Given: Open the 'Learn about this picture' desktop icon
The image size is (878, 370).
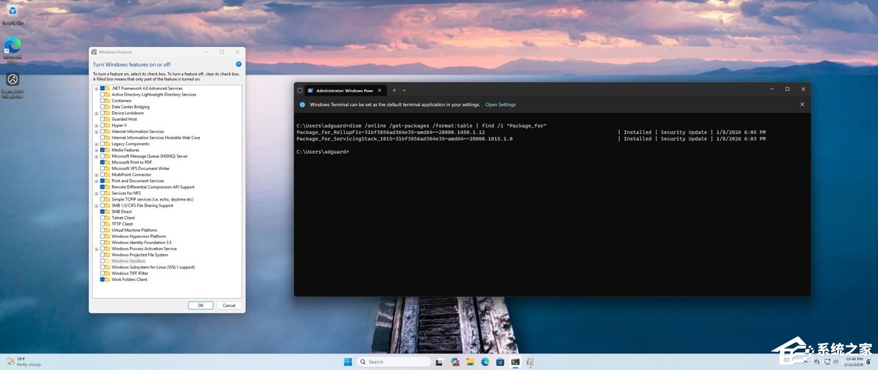Looking at the screenshot, I should point(12,85).
